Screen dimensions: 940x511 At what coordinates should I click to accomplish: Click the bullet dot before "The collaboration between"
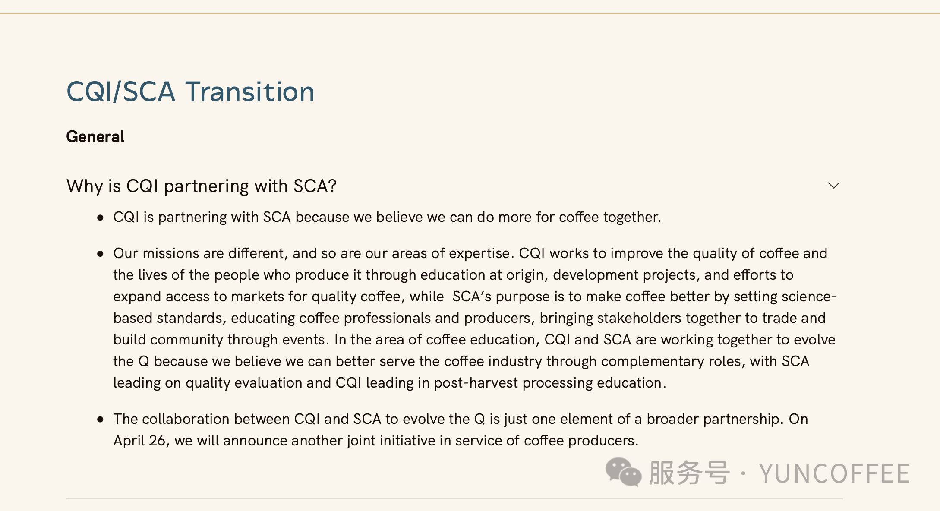pyautogui.click(x=101, y=420)
